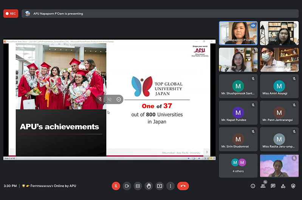Viewport: 302px width, 200px height.
Task: Click 'Slide 3 of 40' status bar text
Action: coord(9,158)
